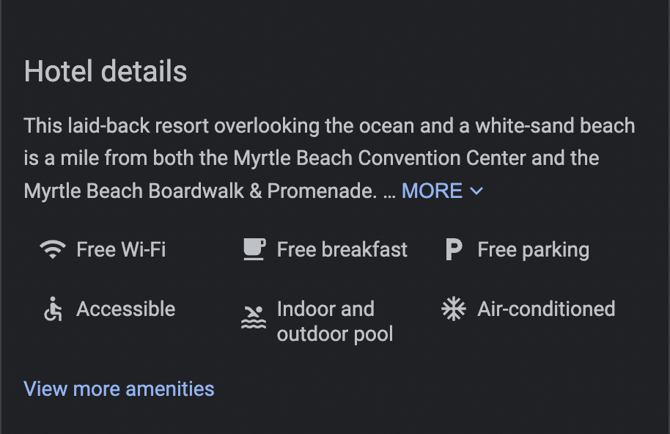Click the ellipsis before the MORE link
This screenshot has width=670, height=434.
[x=389, y=192]
